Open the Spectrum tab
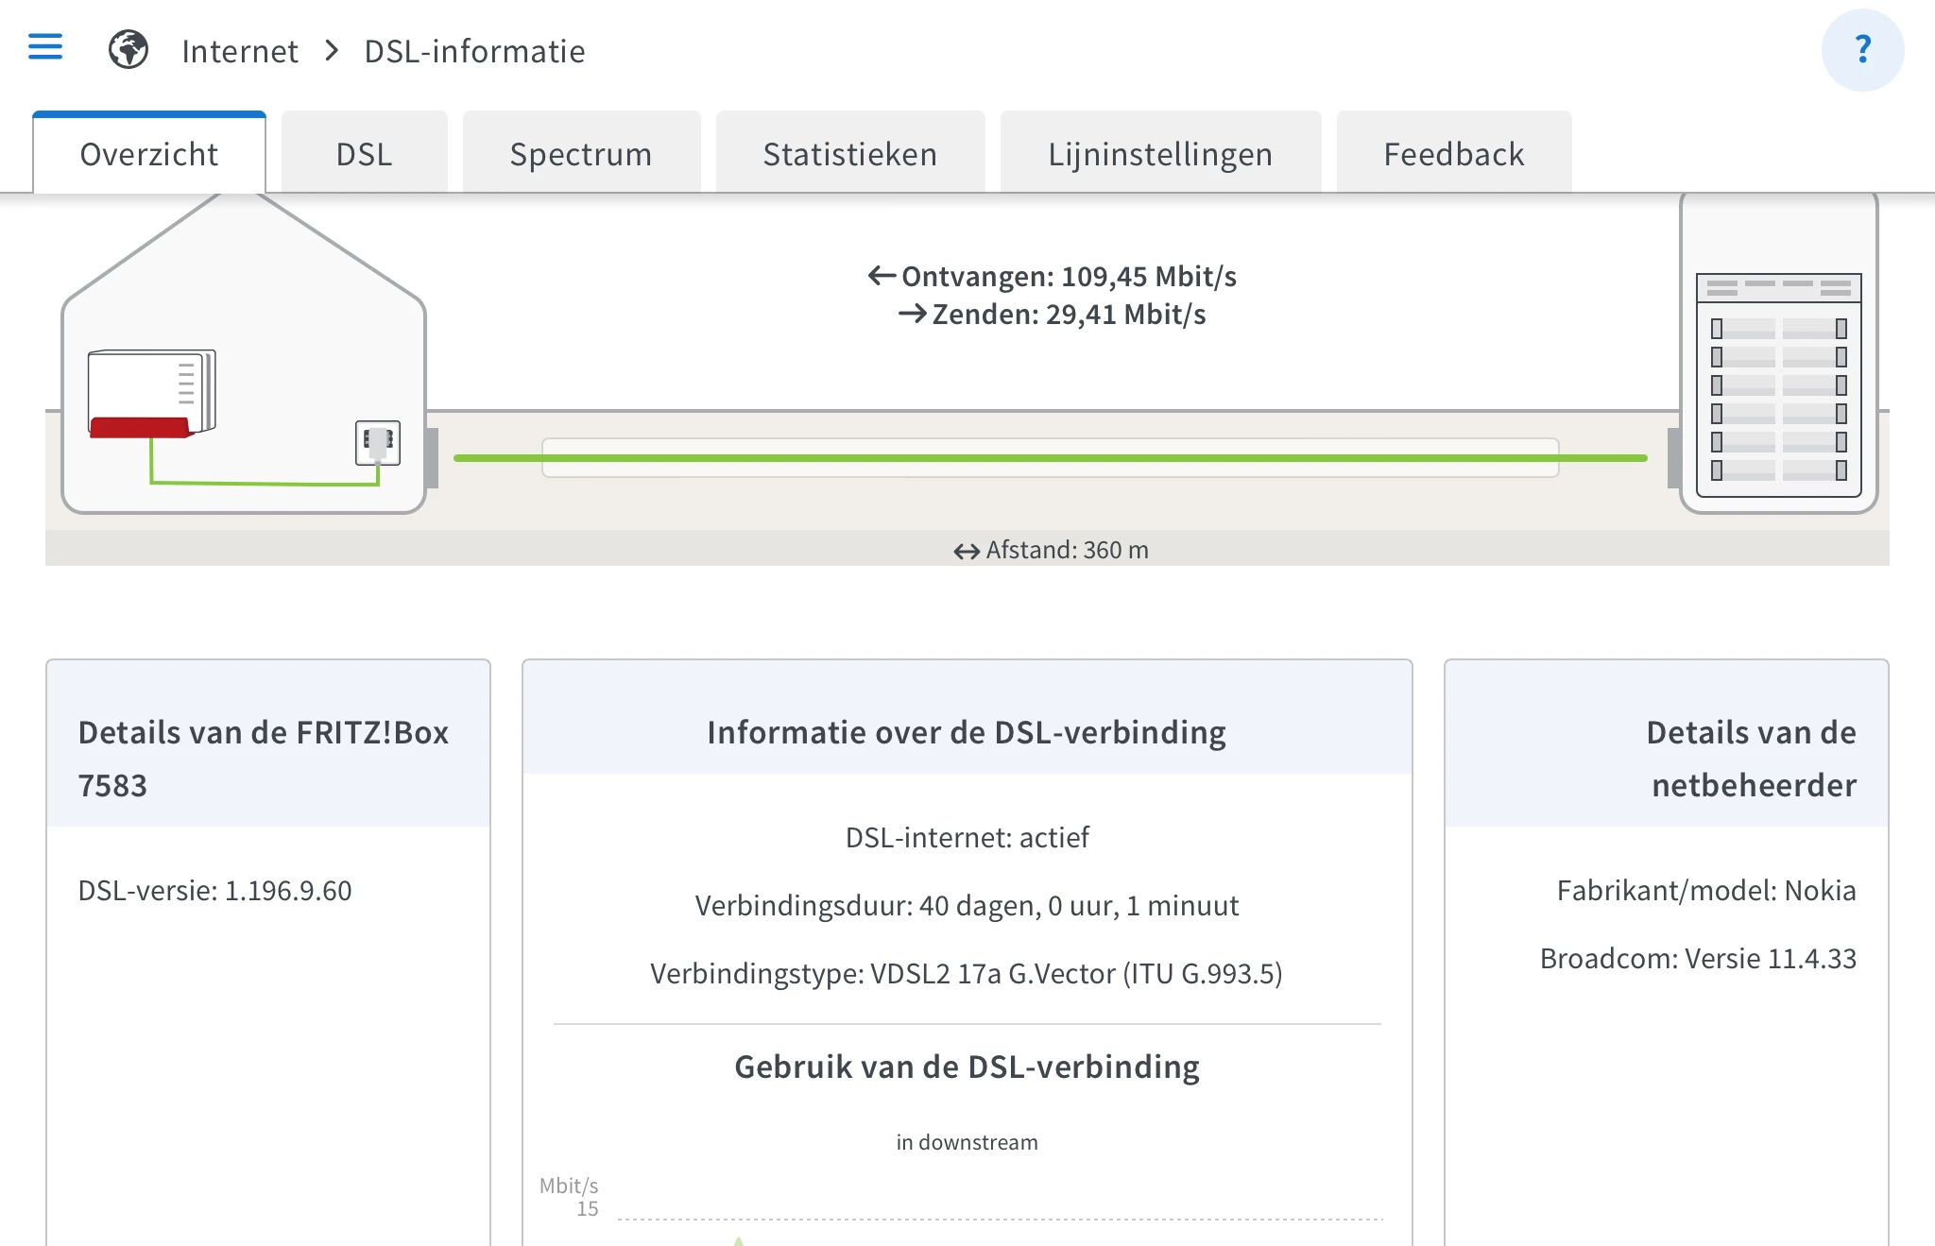This screenshot has height=1246, width=1935. tap(580, 154)
